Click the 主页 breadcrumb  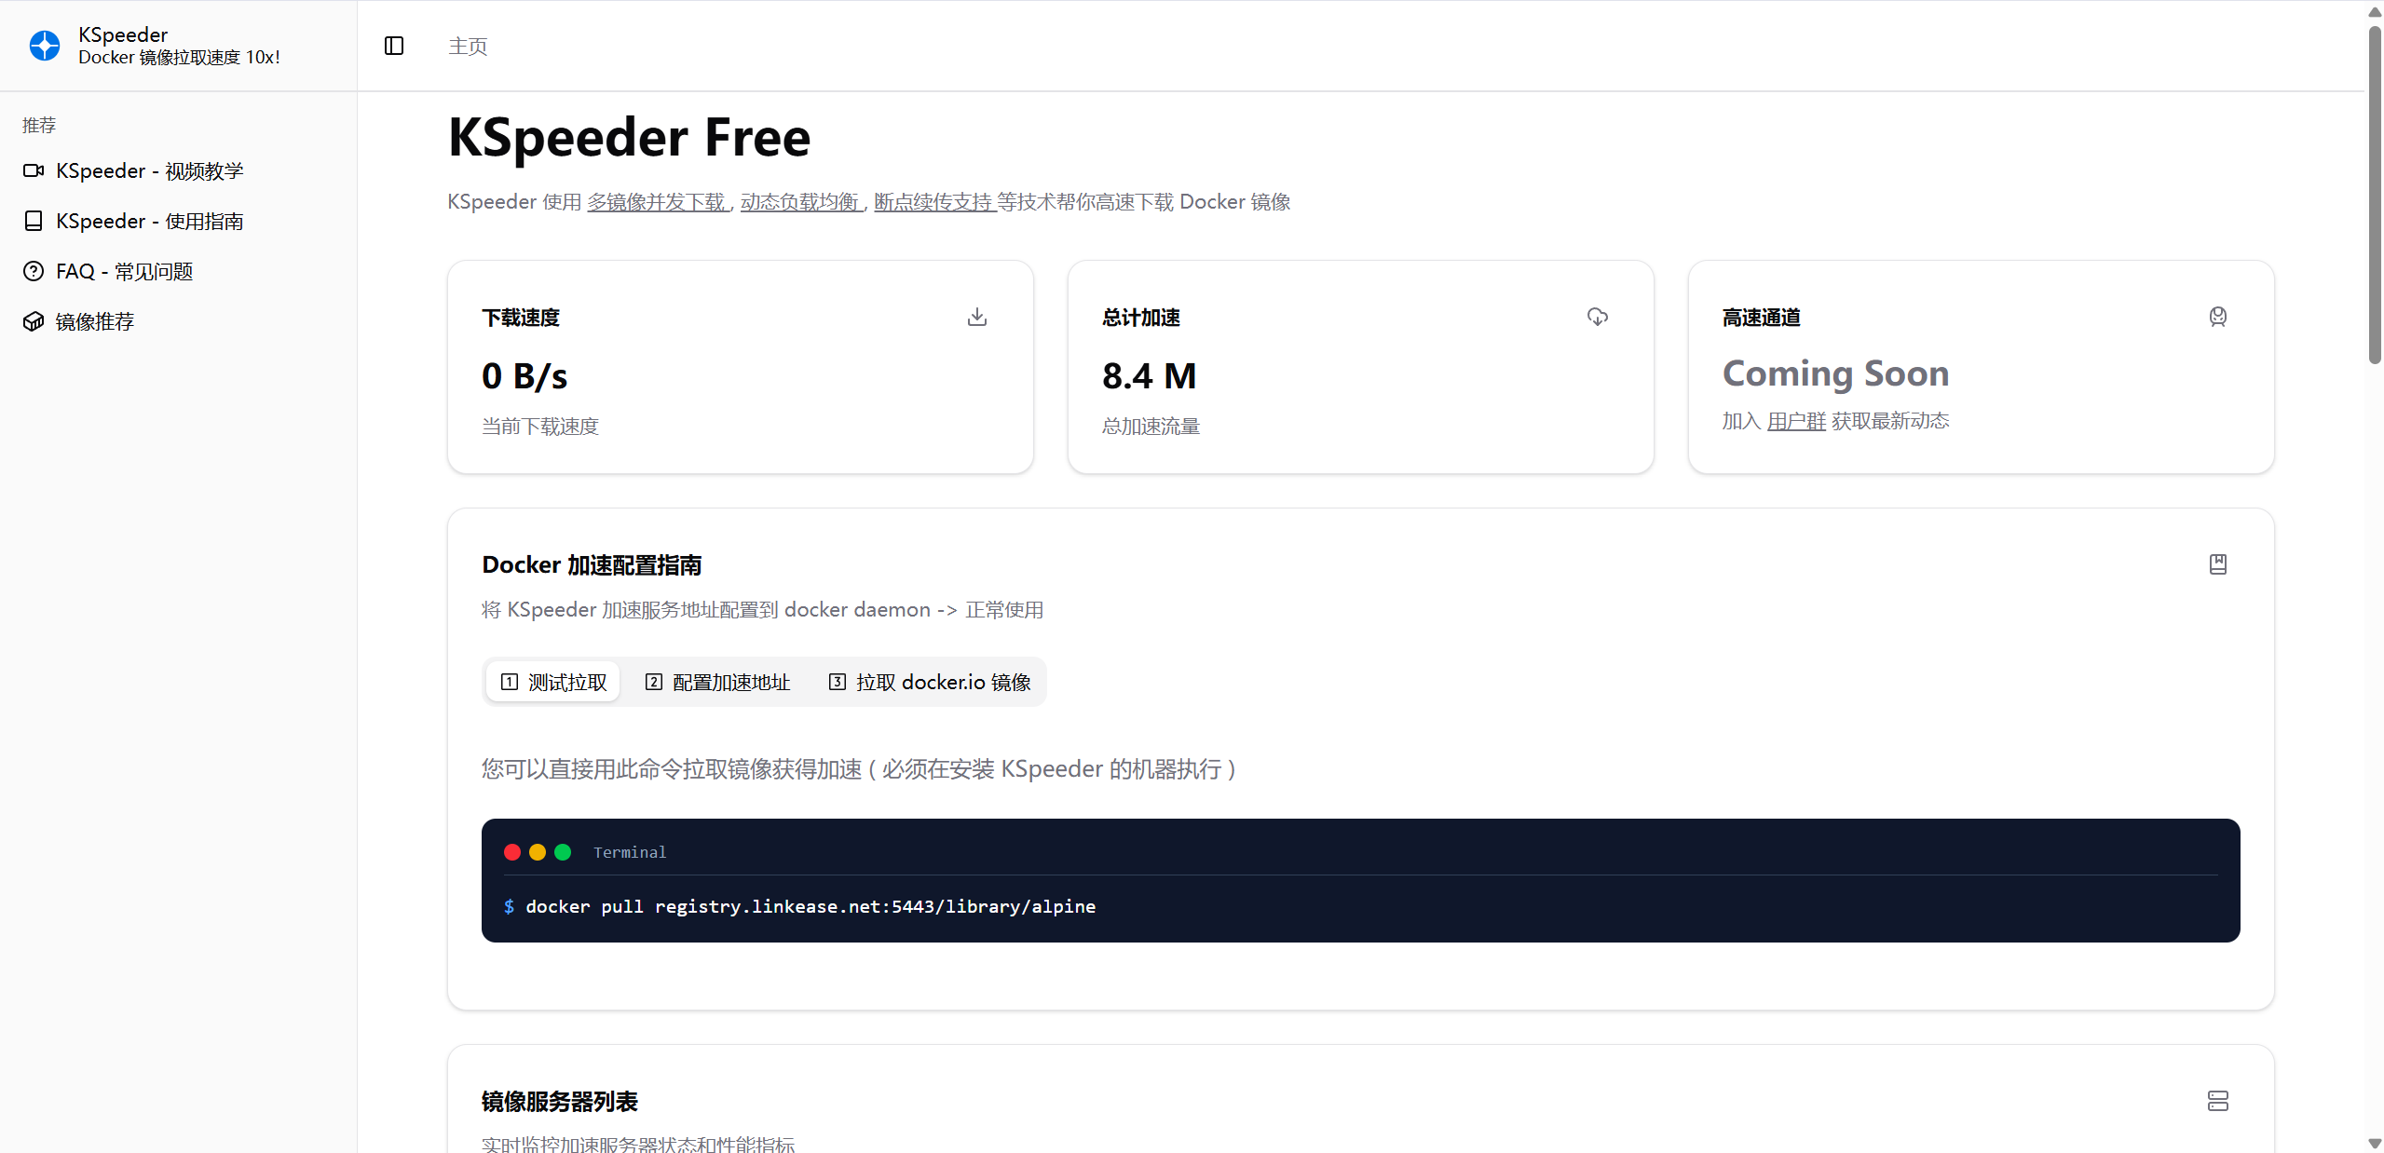coord(468,47)
